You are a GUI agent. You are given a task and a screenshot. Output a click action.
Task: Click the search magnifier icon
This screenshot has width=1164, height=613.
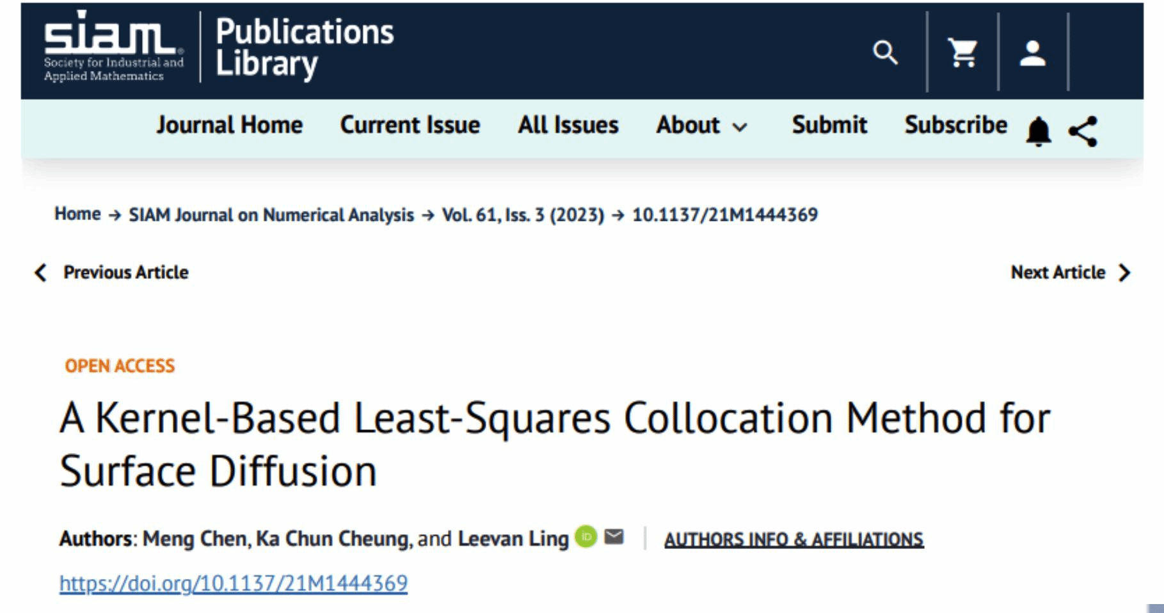click(885, 52)
